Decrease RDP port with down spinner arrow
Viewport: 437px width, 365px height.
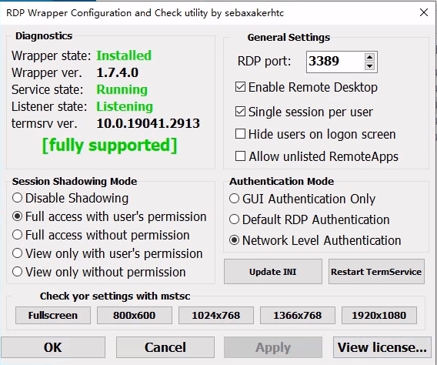coord(369,66)
